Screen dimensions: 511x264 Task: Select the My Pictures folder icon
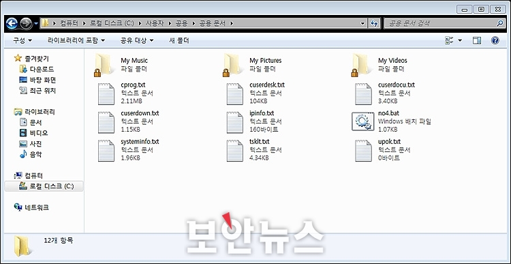[233, 65]
